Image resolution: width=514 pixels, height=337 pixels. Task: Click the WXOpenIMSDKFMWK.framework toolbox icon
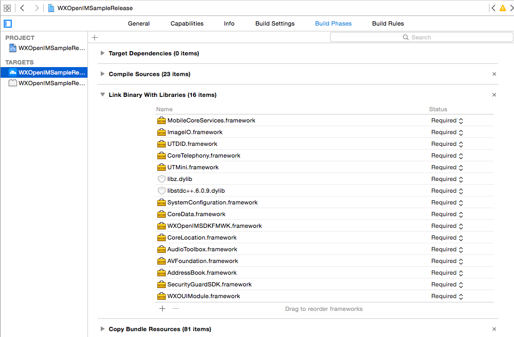(162, 226)
